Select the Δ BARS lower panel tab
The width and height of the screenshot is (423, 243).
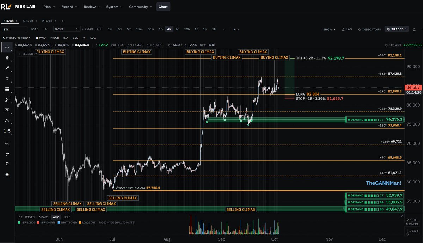pyautogui.click(x=44, y=217)
